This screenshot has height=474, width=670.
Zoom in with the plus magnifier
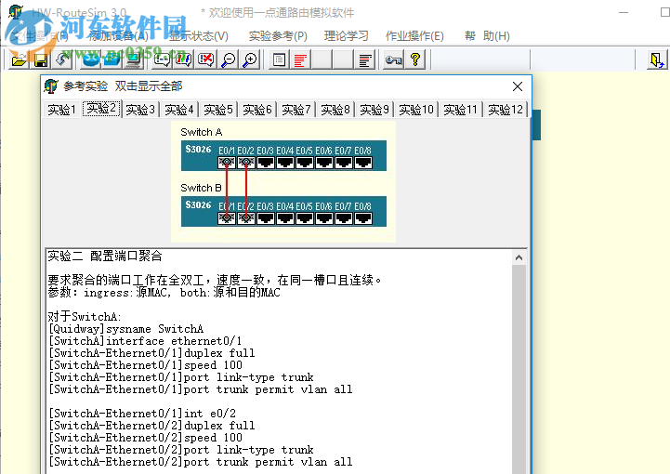pyautogui.click(x=250, y=59)
